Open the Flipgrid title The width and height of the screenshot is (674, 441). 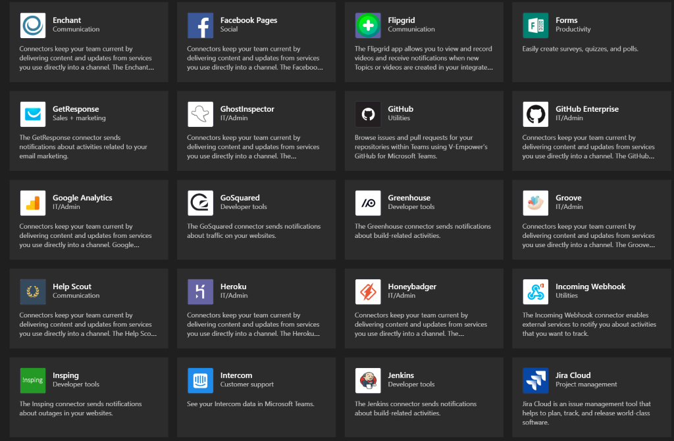(x=402, y=20)
